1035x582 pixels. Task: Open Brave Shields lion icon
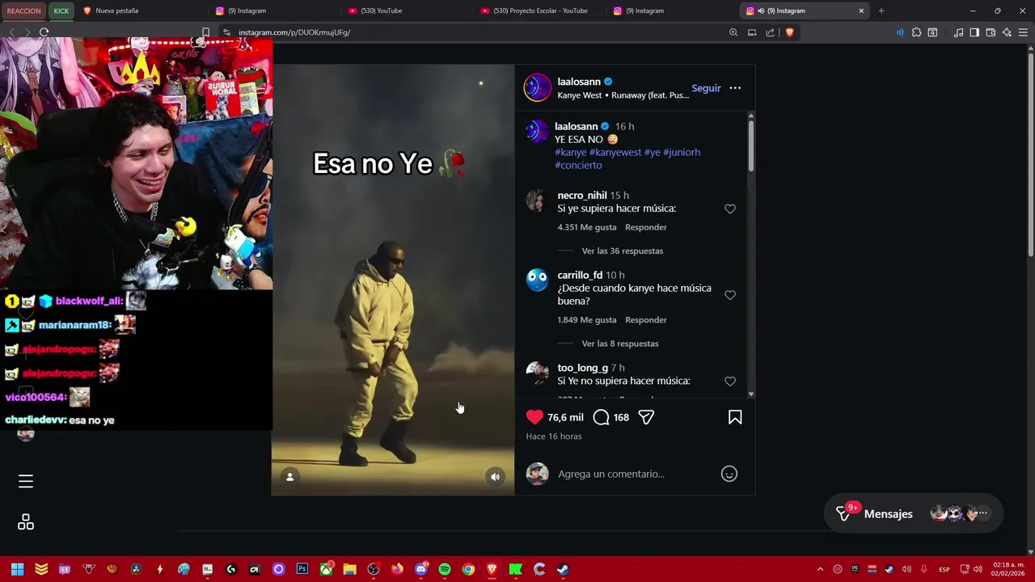pyautogui.click(x=789, y=32)
